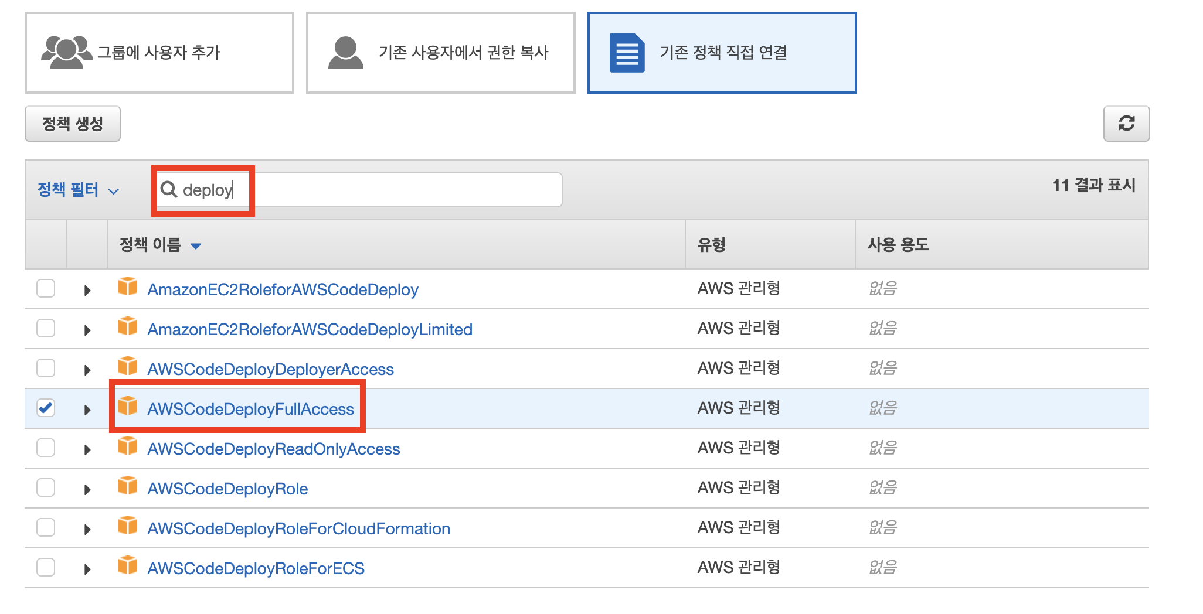
Task: Open AWSCodeDeployRoleForCloudFormation policy link
Action: click(298, 528)
